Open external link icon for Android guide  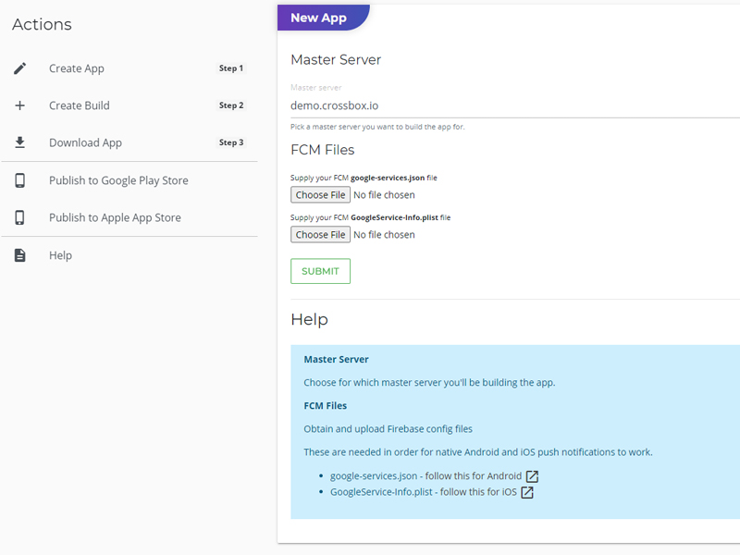coord(532,476)
